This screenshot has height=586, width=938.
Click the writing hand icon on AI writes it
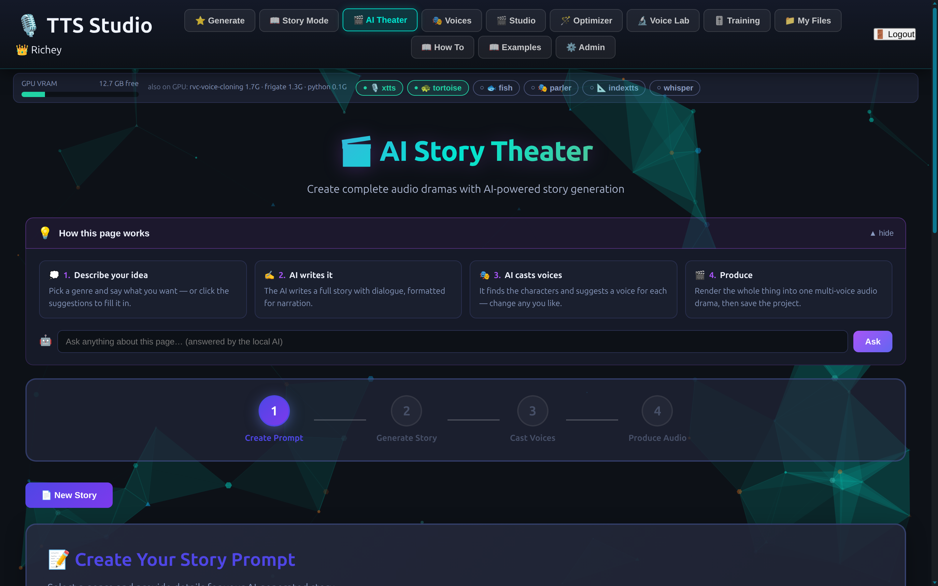tap(269, 275)
